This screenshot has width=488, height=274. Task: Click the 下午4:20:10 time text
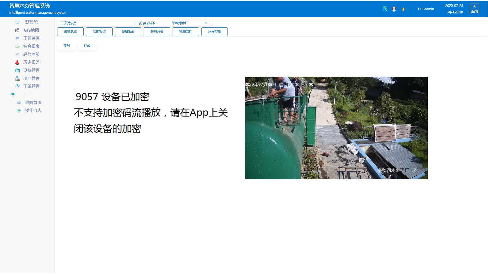click(x=454, y=12)
